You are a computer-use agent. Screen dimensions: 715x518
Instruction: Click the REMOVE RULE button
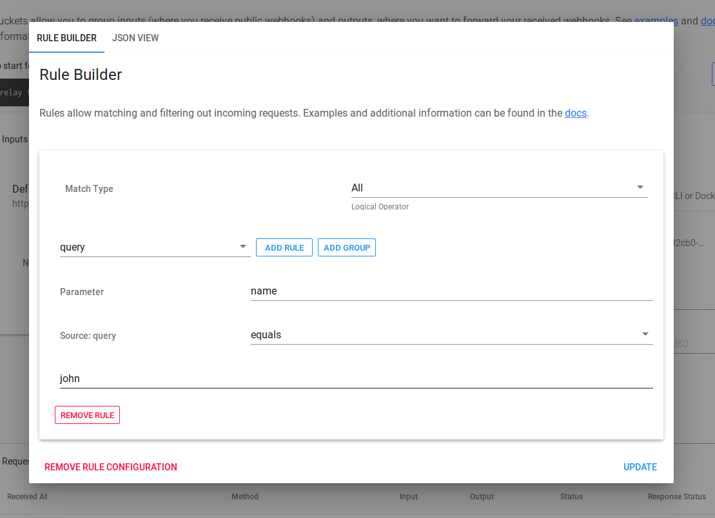(87, 414)
